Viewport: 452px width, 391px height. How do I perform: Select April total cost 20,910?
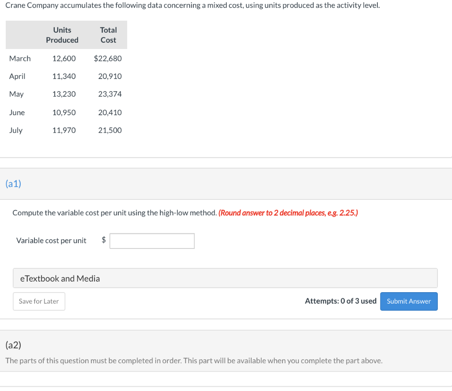(x=110, y=76)
